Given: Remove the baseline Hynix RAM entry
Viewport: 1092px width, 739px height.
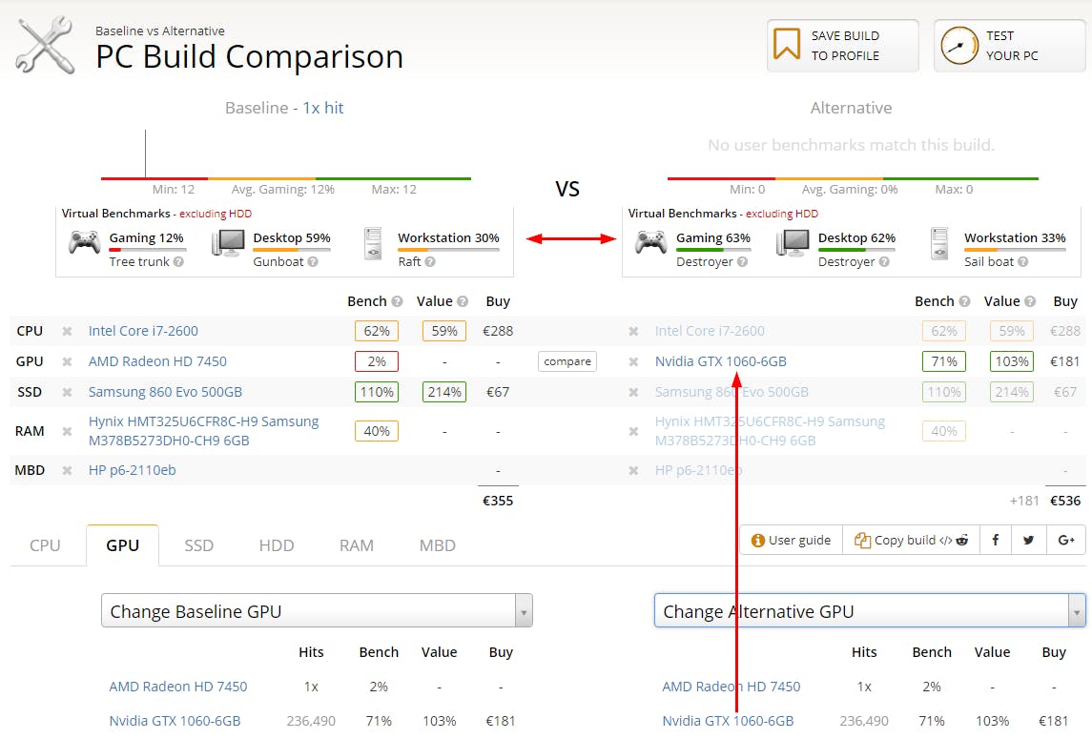Looking at the screenshot, I should (67, 431).
